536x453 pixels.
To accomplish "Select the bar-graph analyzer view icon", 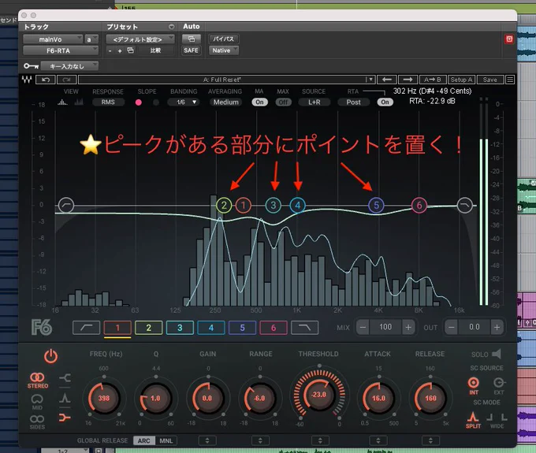I will point(79,102).
